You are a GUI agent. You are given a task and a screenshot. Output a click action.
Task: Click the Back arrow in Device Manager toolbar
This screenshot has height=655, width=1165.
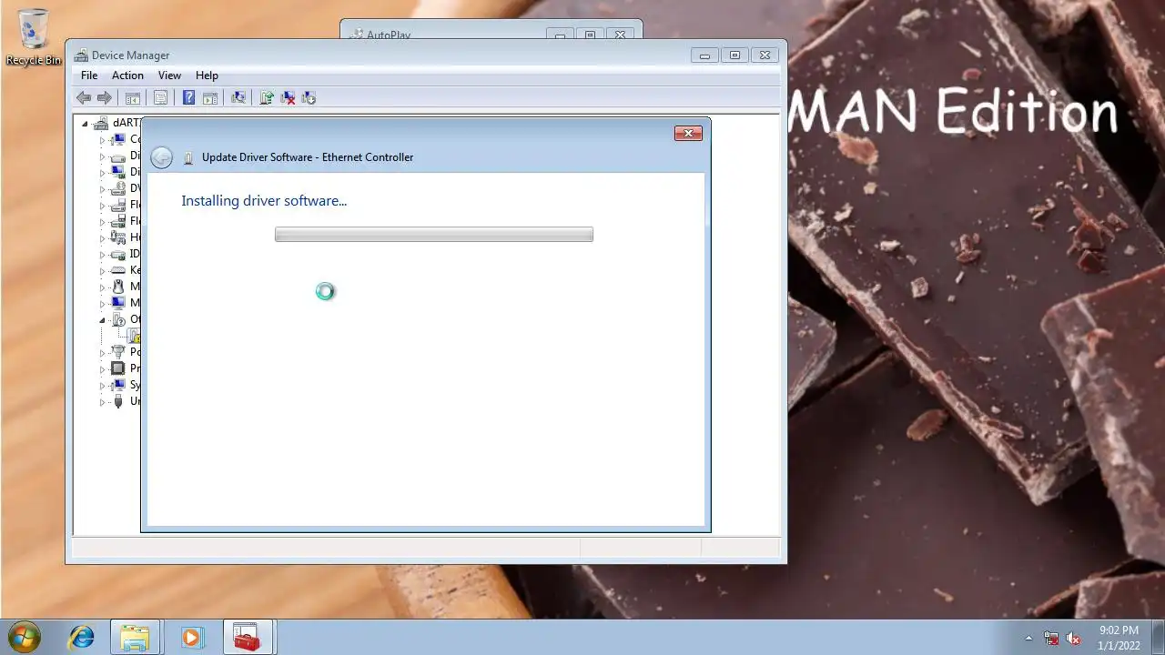pyautogui.click(x=84, y=97)
